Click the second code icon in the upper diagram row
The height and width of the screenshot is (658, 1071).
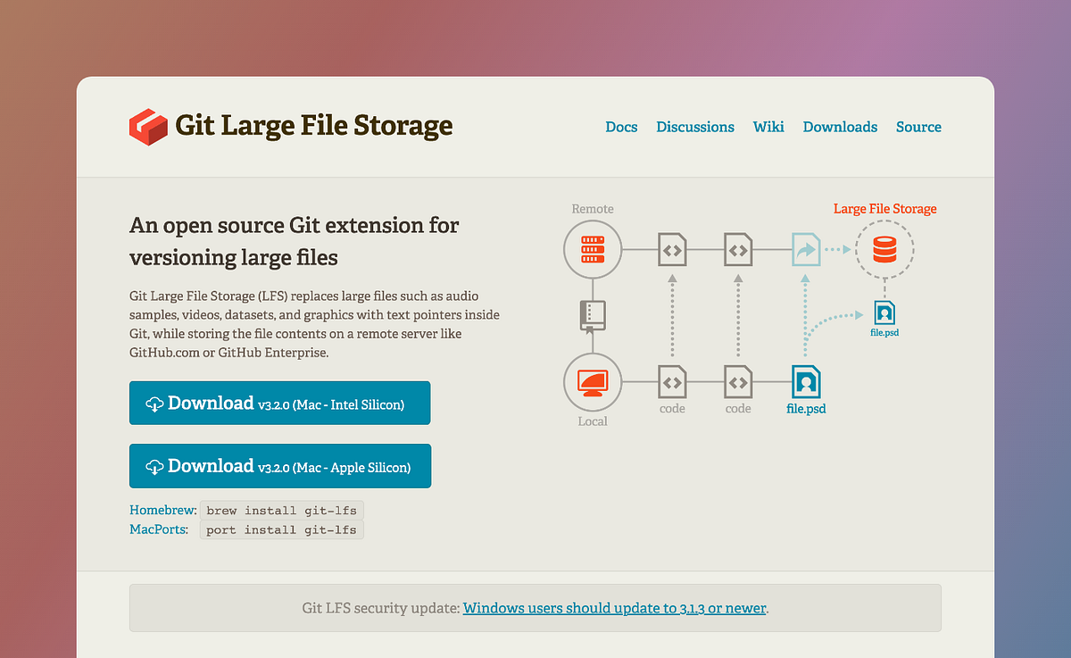tap(738, 249)
